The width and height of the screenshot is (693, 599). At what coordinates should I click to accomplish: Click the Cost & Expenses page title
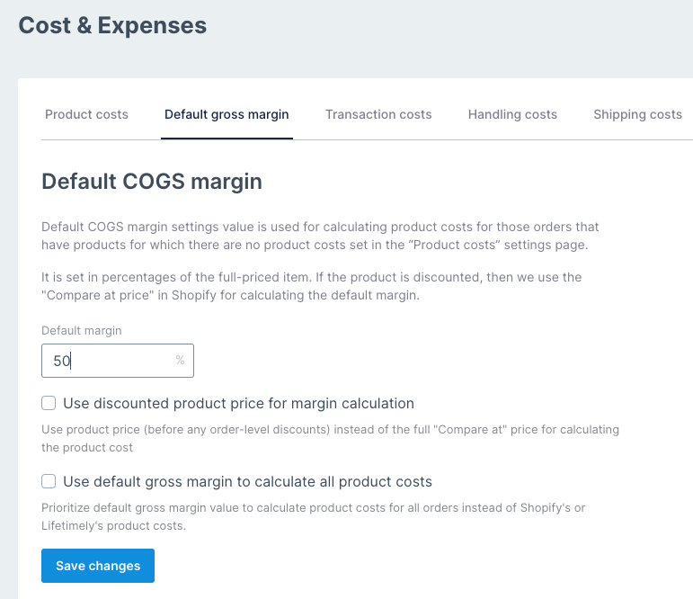pyautogui.click(x=112, y=25)
